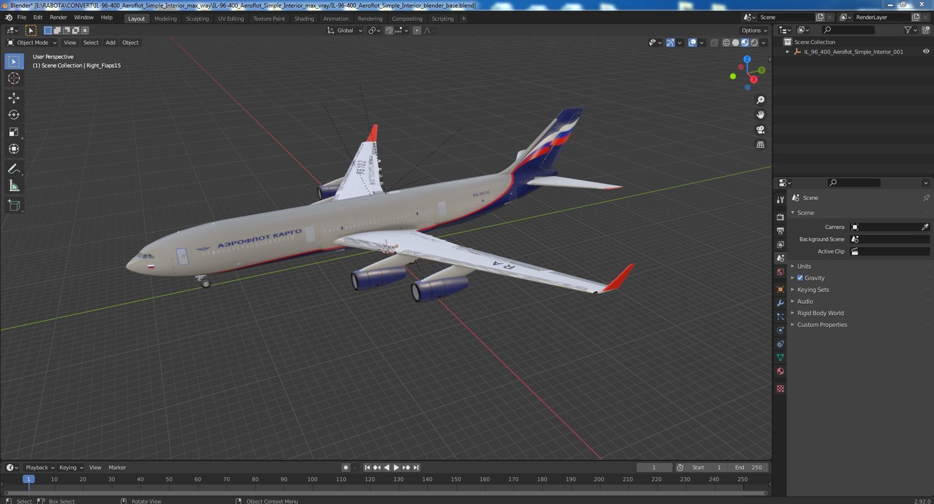This screenshot has height=504, width=934.
Task: Open the Object properties tab
Action: coord(780,289)
